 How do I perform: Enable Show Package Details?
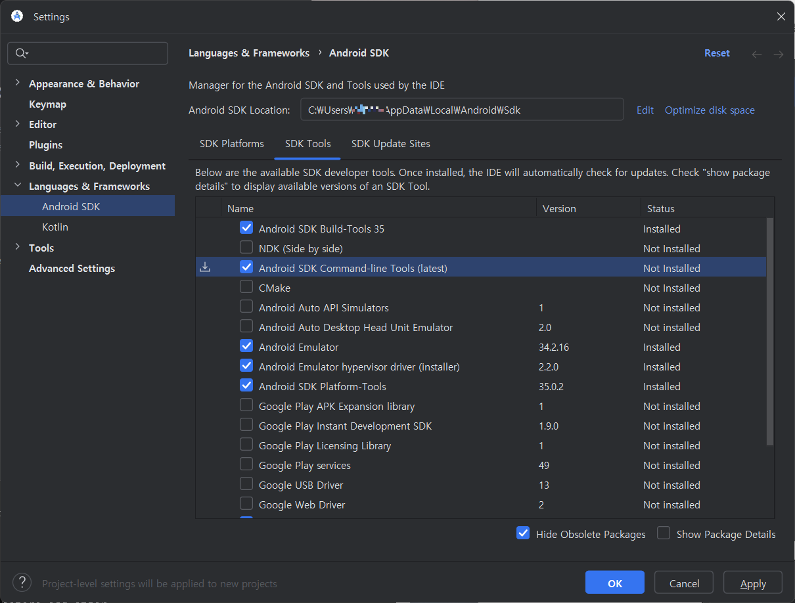click(x=664, y=533)
